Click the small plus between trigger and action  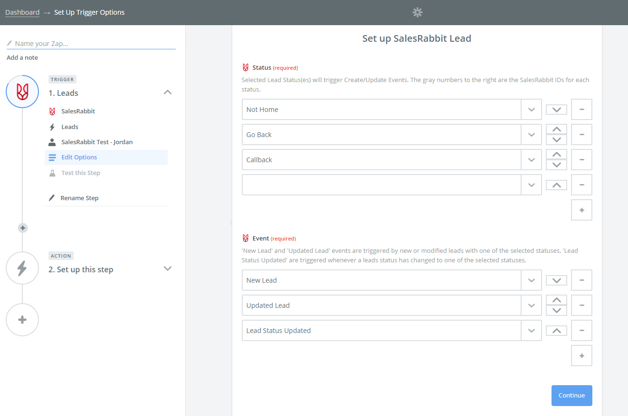coord(22,228)
